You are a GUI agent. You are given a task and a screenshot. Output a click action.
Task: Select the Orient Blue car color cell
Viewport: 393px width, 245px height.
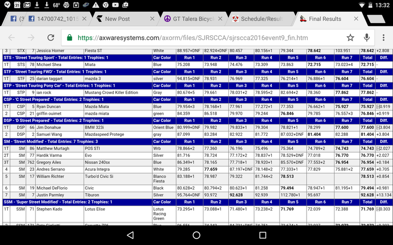[x=164, y=127]
